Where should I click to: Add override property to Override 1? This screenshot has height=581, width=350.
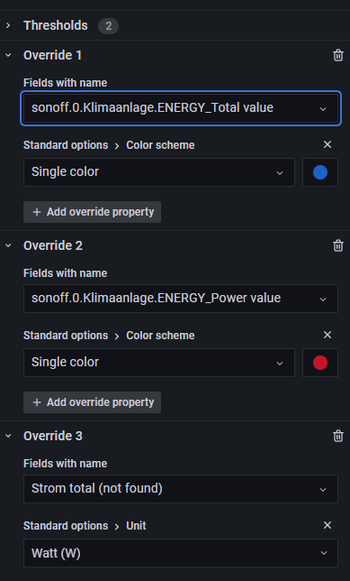point(92,212)
